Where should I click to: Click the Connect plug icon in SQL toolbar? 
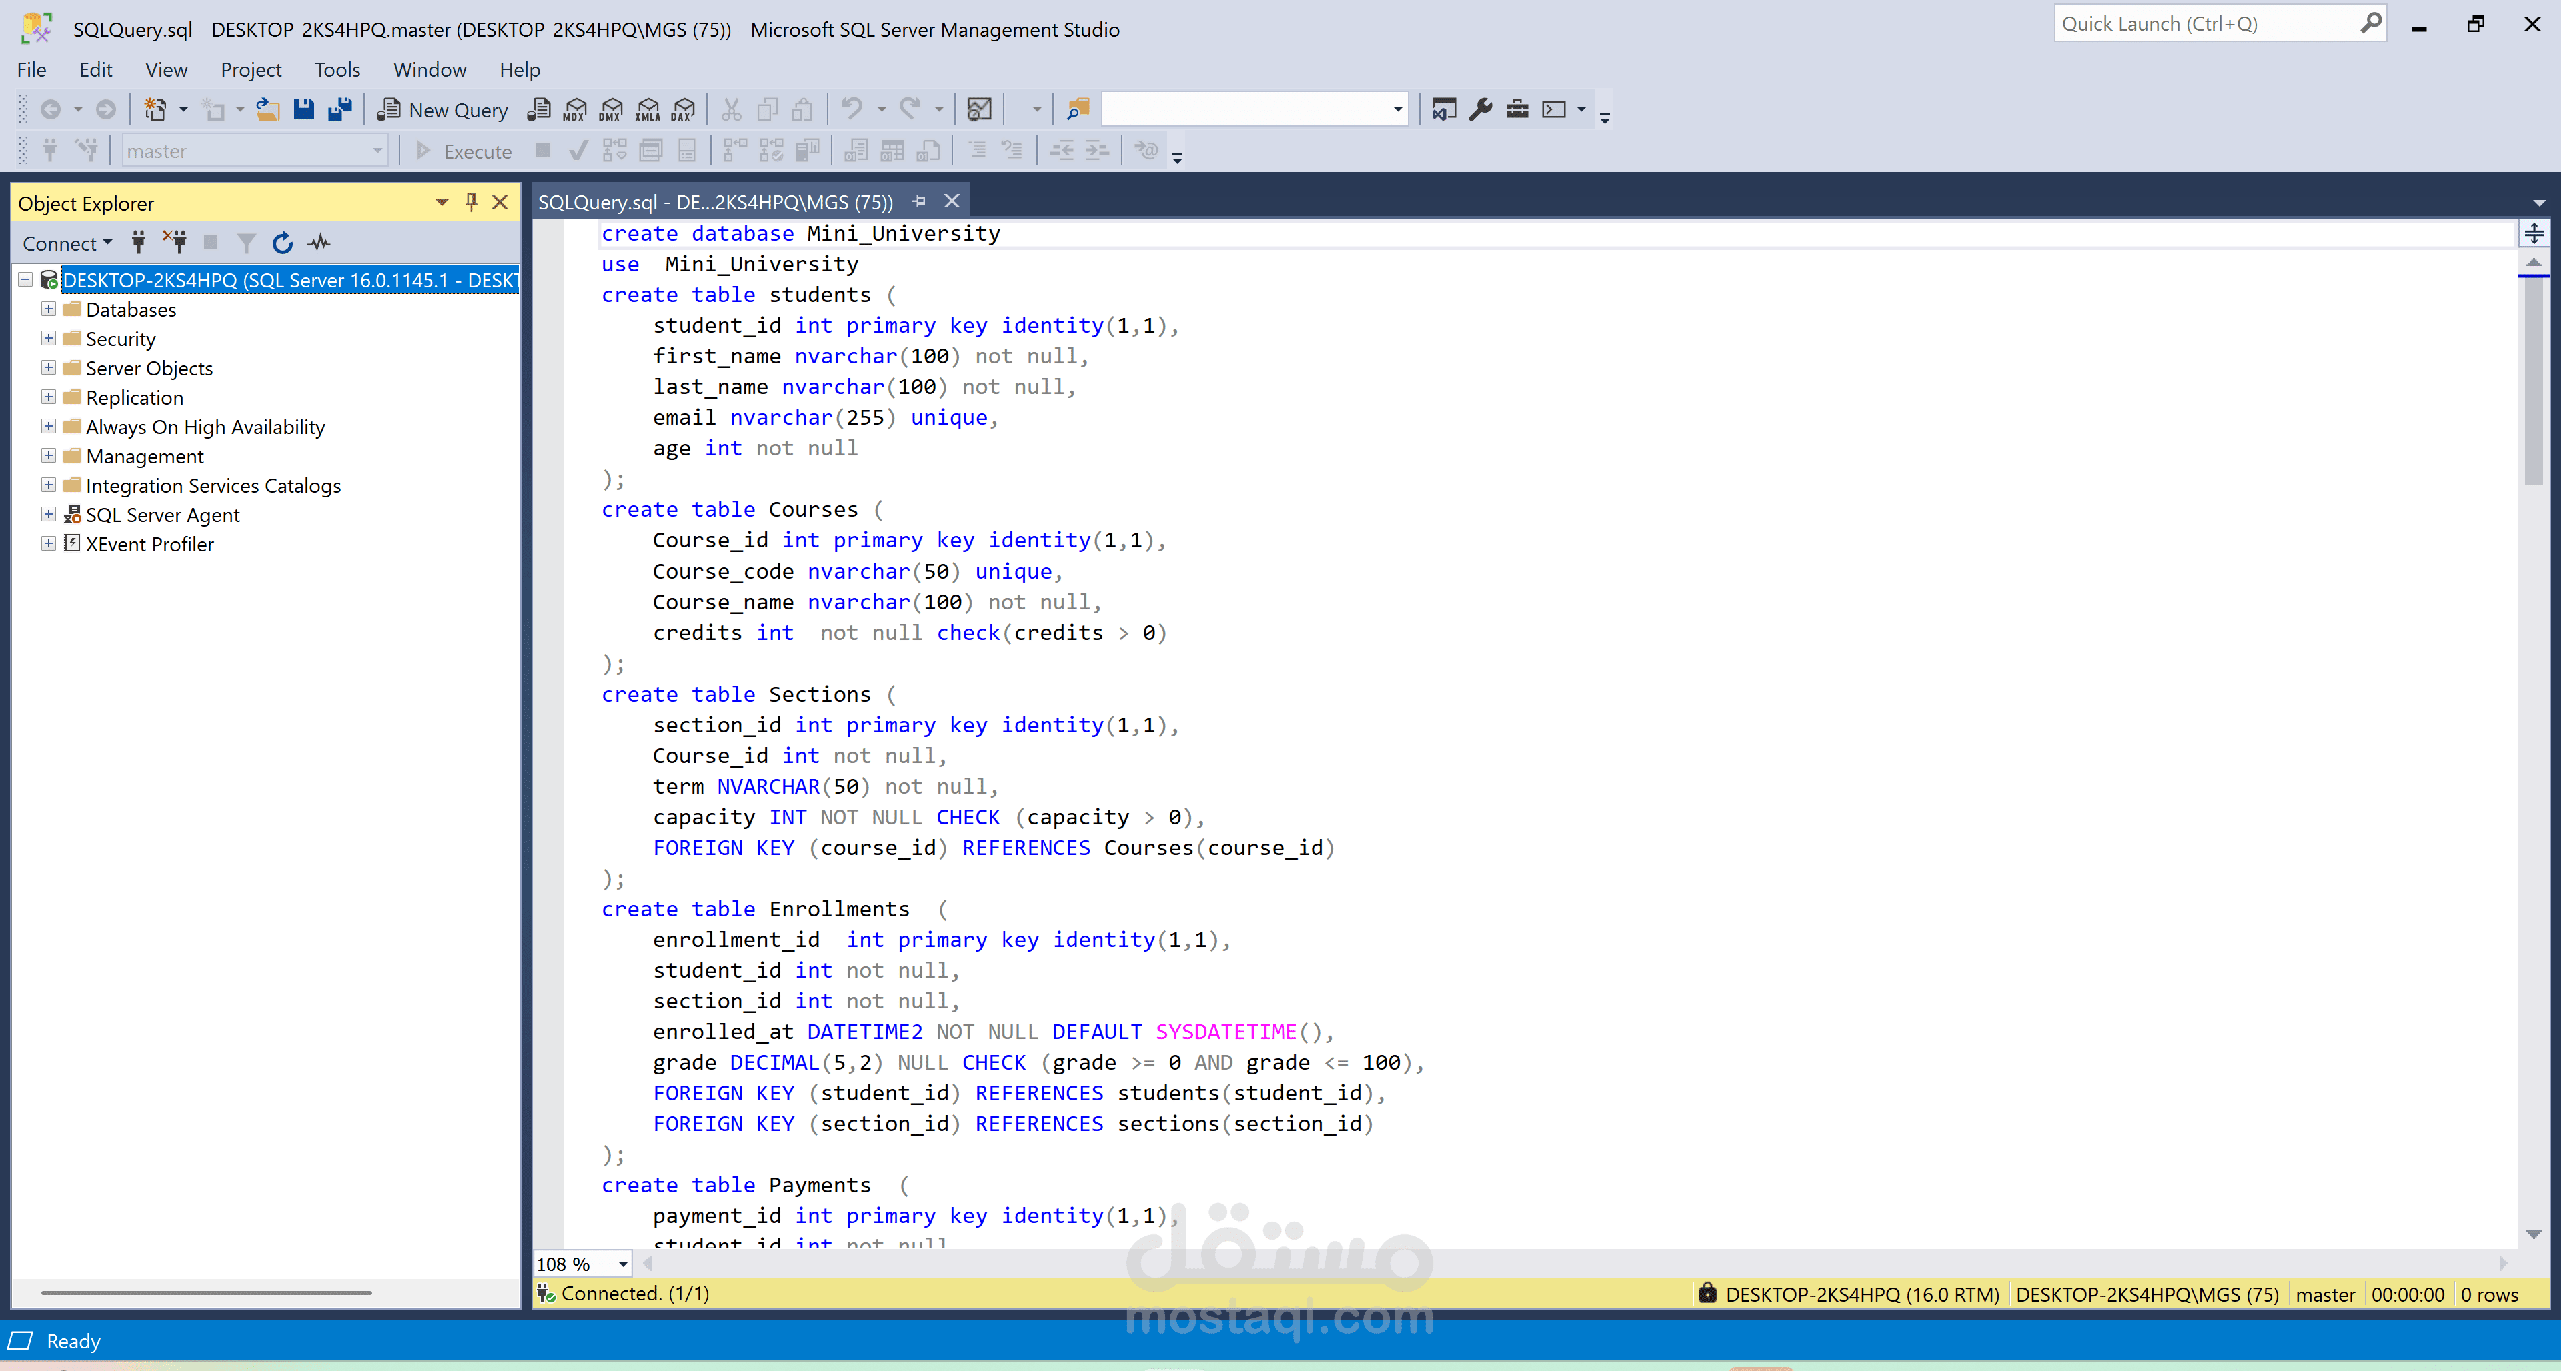51,151
